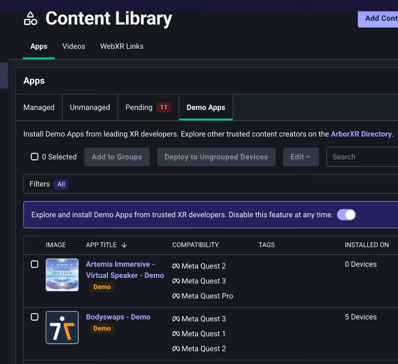The height and width of the screenshot is (364, 398).
Task: Click the 5 Devices installed value
Action: tap(361, 317)
